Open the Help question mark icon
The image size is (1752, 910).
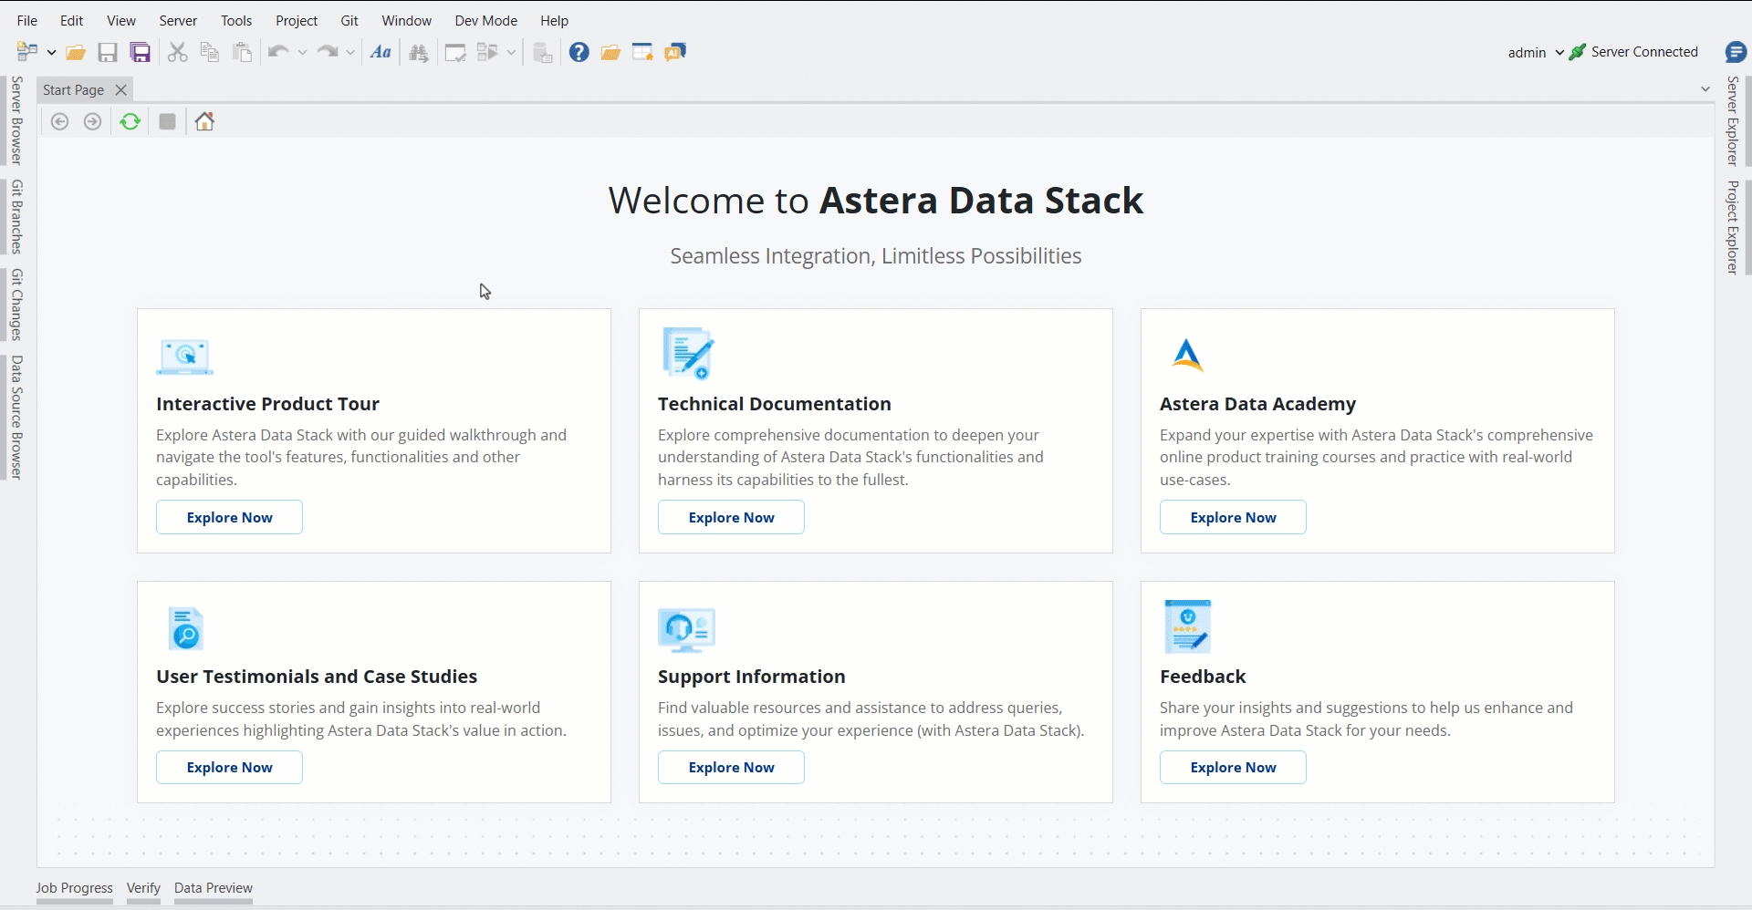tap(579, 53)
